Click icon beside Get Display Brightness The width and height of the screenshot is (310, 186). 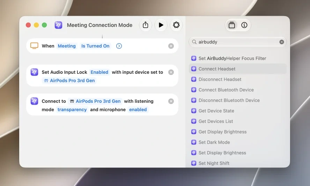coord(194,132)
